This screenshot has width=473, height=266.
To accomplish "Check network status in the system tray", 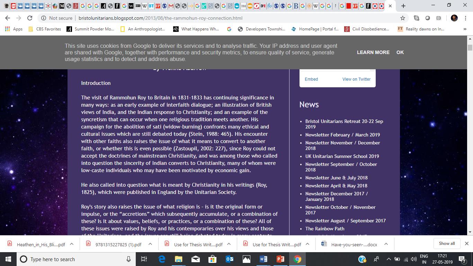I will tap(406, 259).
